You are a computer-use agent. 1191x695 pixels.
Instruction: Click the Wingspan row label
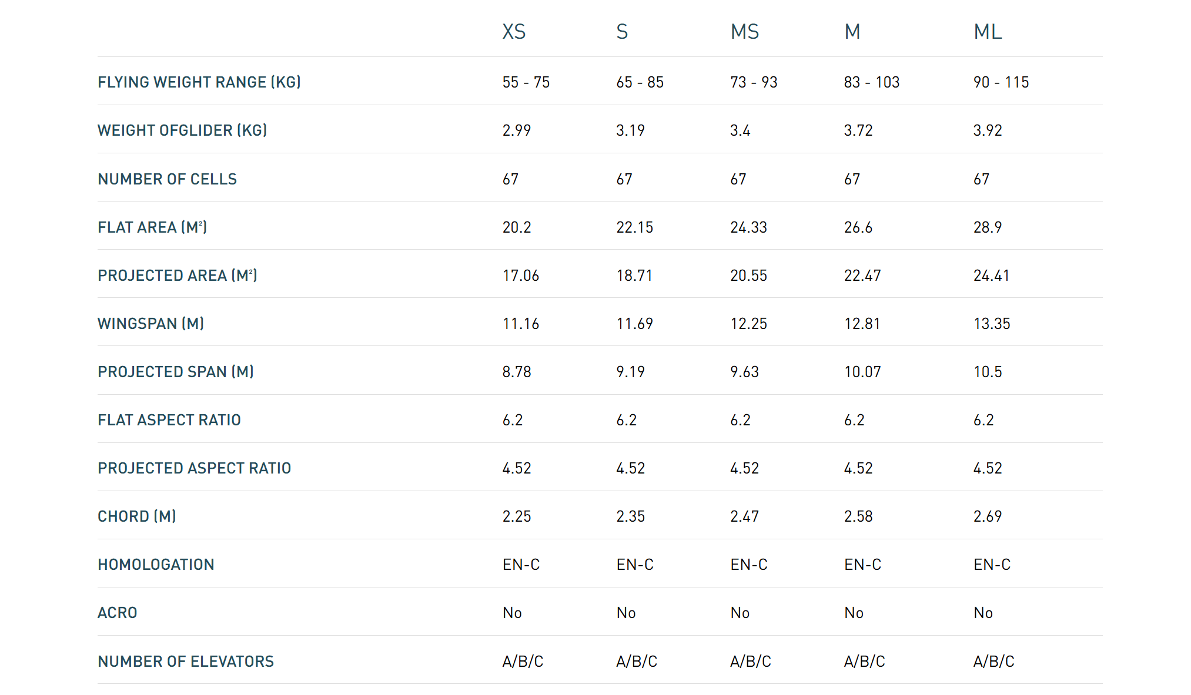tap(150, 324)
